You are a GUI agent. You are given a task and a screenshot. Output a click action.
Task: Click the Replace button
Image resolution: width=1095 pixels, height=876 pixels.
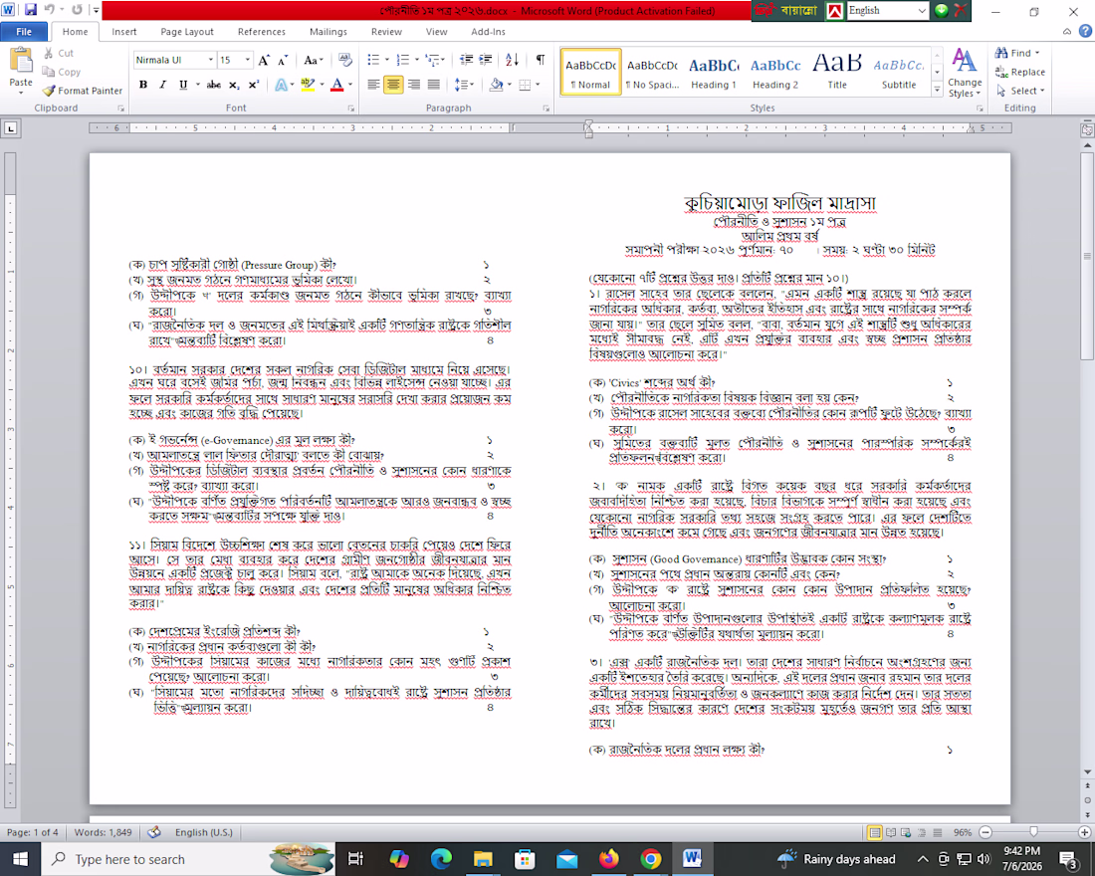[x=1019, y=72]
